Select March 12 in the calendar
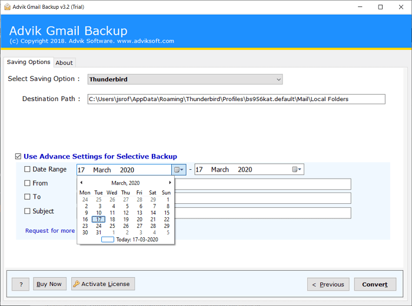 point(126,213)
